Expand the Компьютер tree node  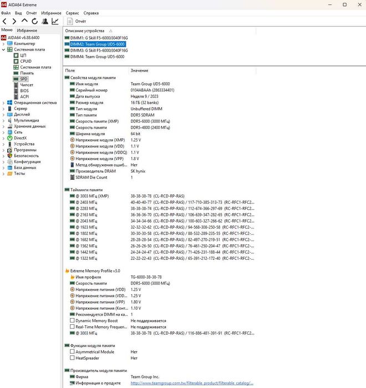pos(3,44)
